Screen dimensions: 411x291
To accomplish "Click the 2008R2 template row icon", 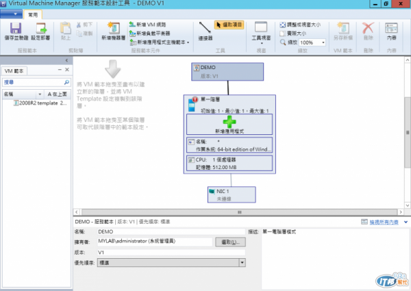I will coord(16,103).
